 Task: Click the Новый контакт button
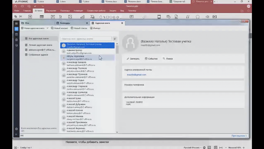tap(60, 28)
